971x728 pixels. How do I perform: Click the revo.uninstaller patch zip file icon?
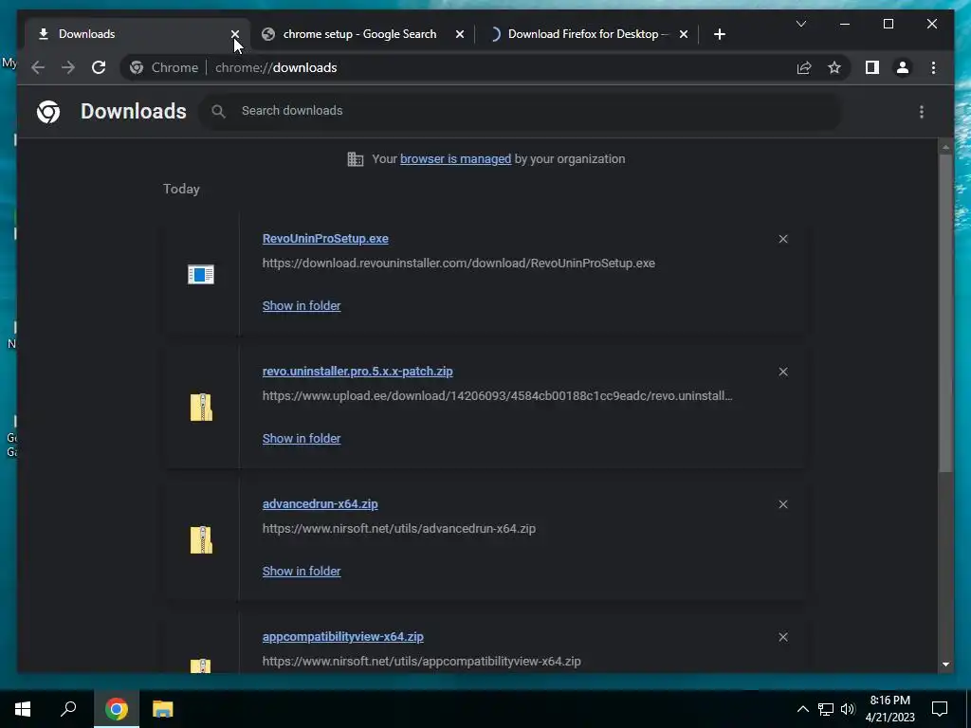(x=201, y=408)
